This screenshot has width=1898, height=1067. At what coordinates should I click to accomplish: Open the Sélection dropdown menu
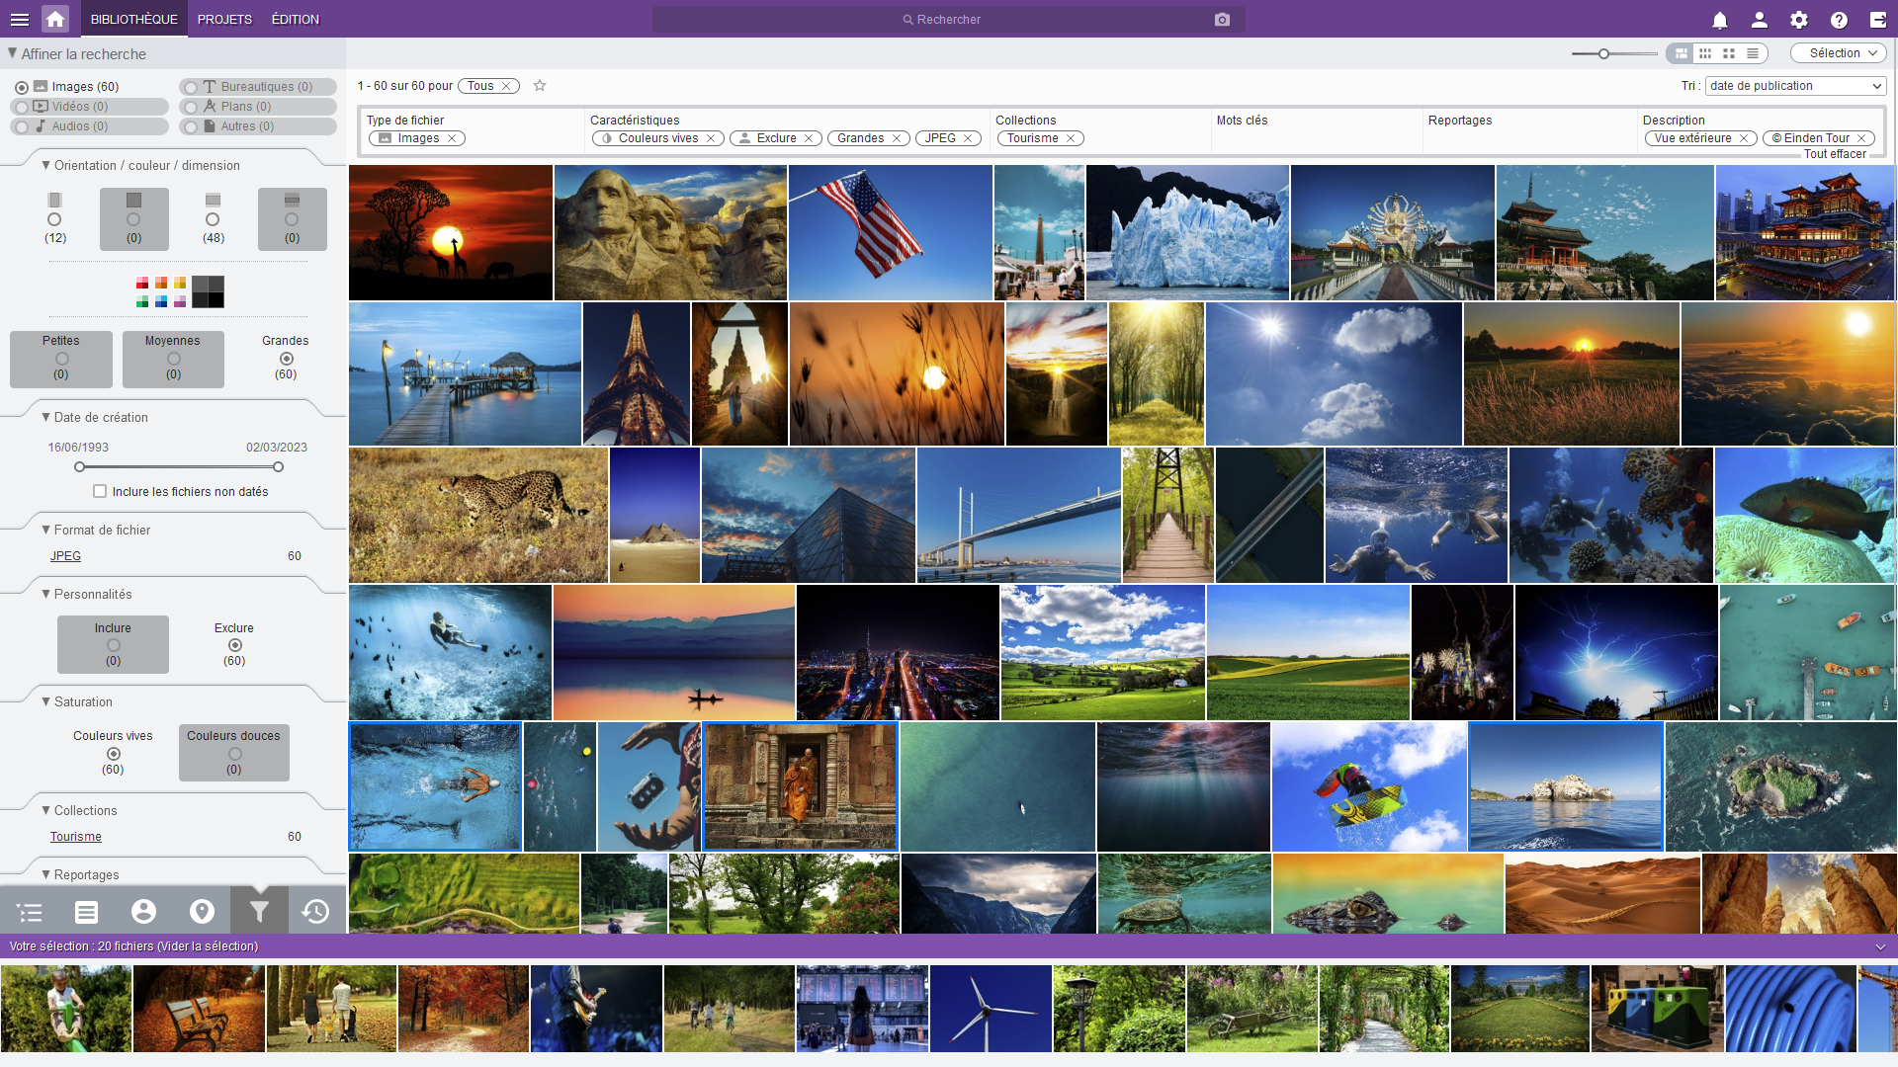tap(1839, 53)
